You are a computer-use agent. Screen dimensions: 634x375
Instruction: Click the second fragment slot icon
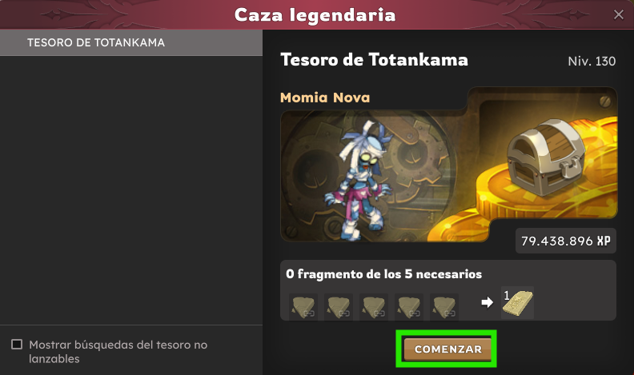click(x=339, y=307)
